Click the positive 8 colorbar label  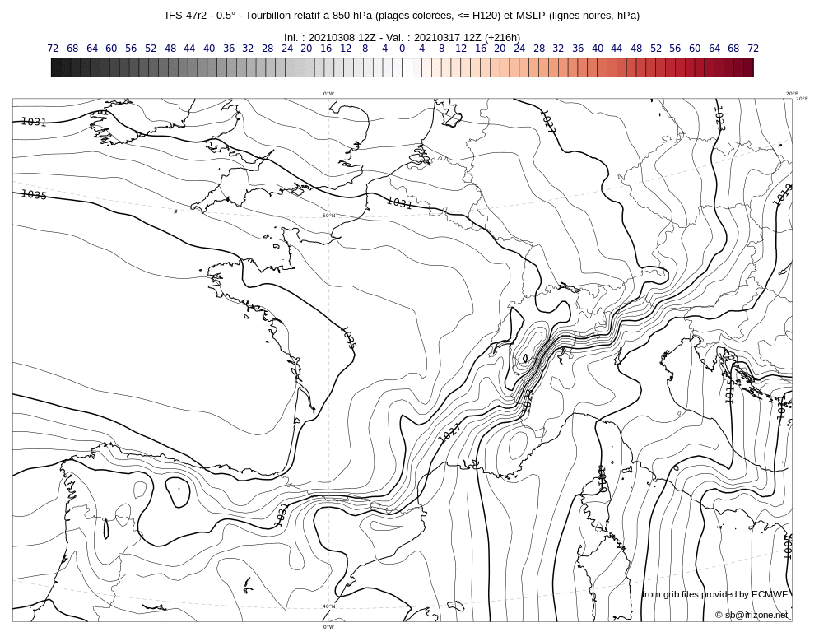(x=441, y=49)
